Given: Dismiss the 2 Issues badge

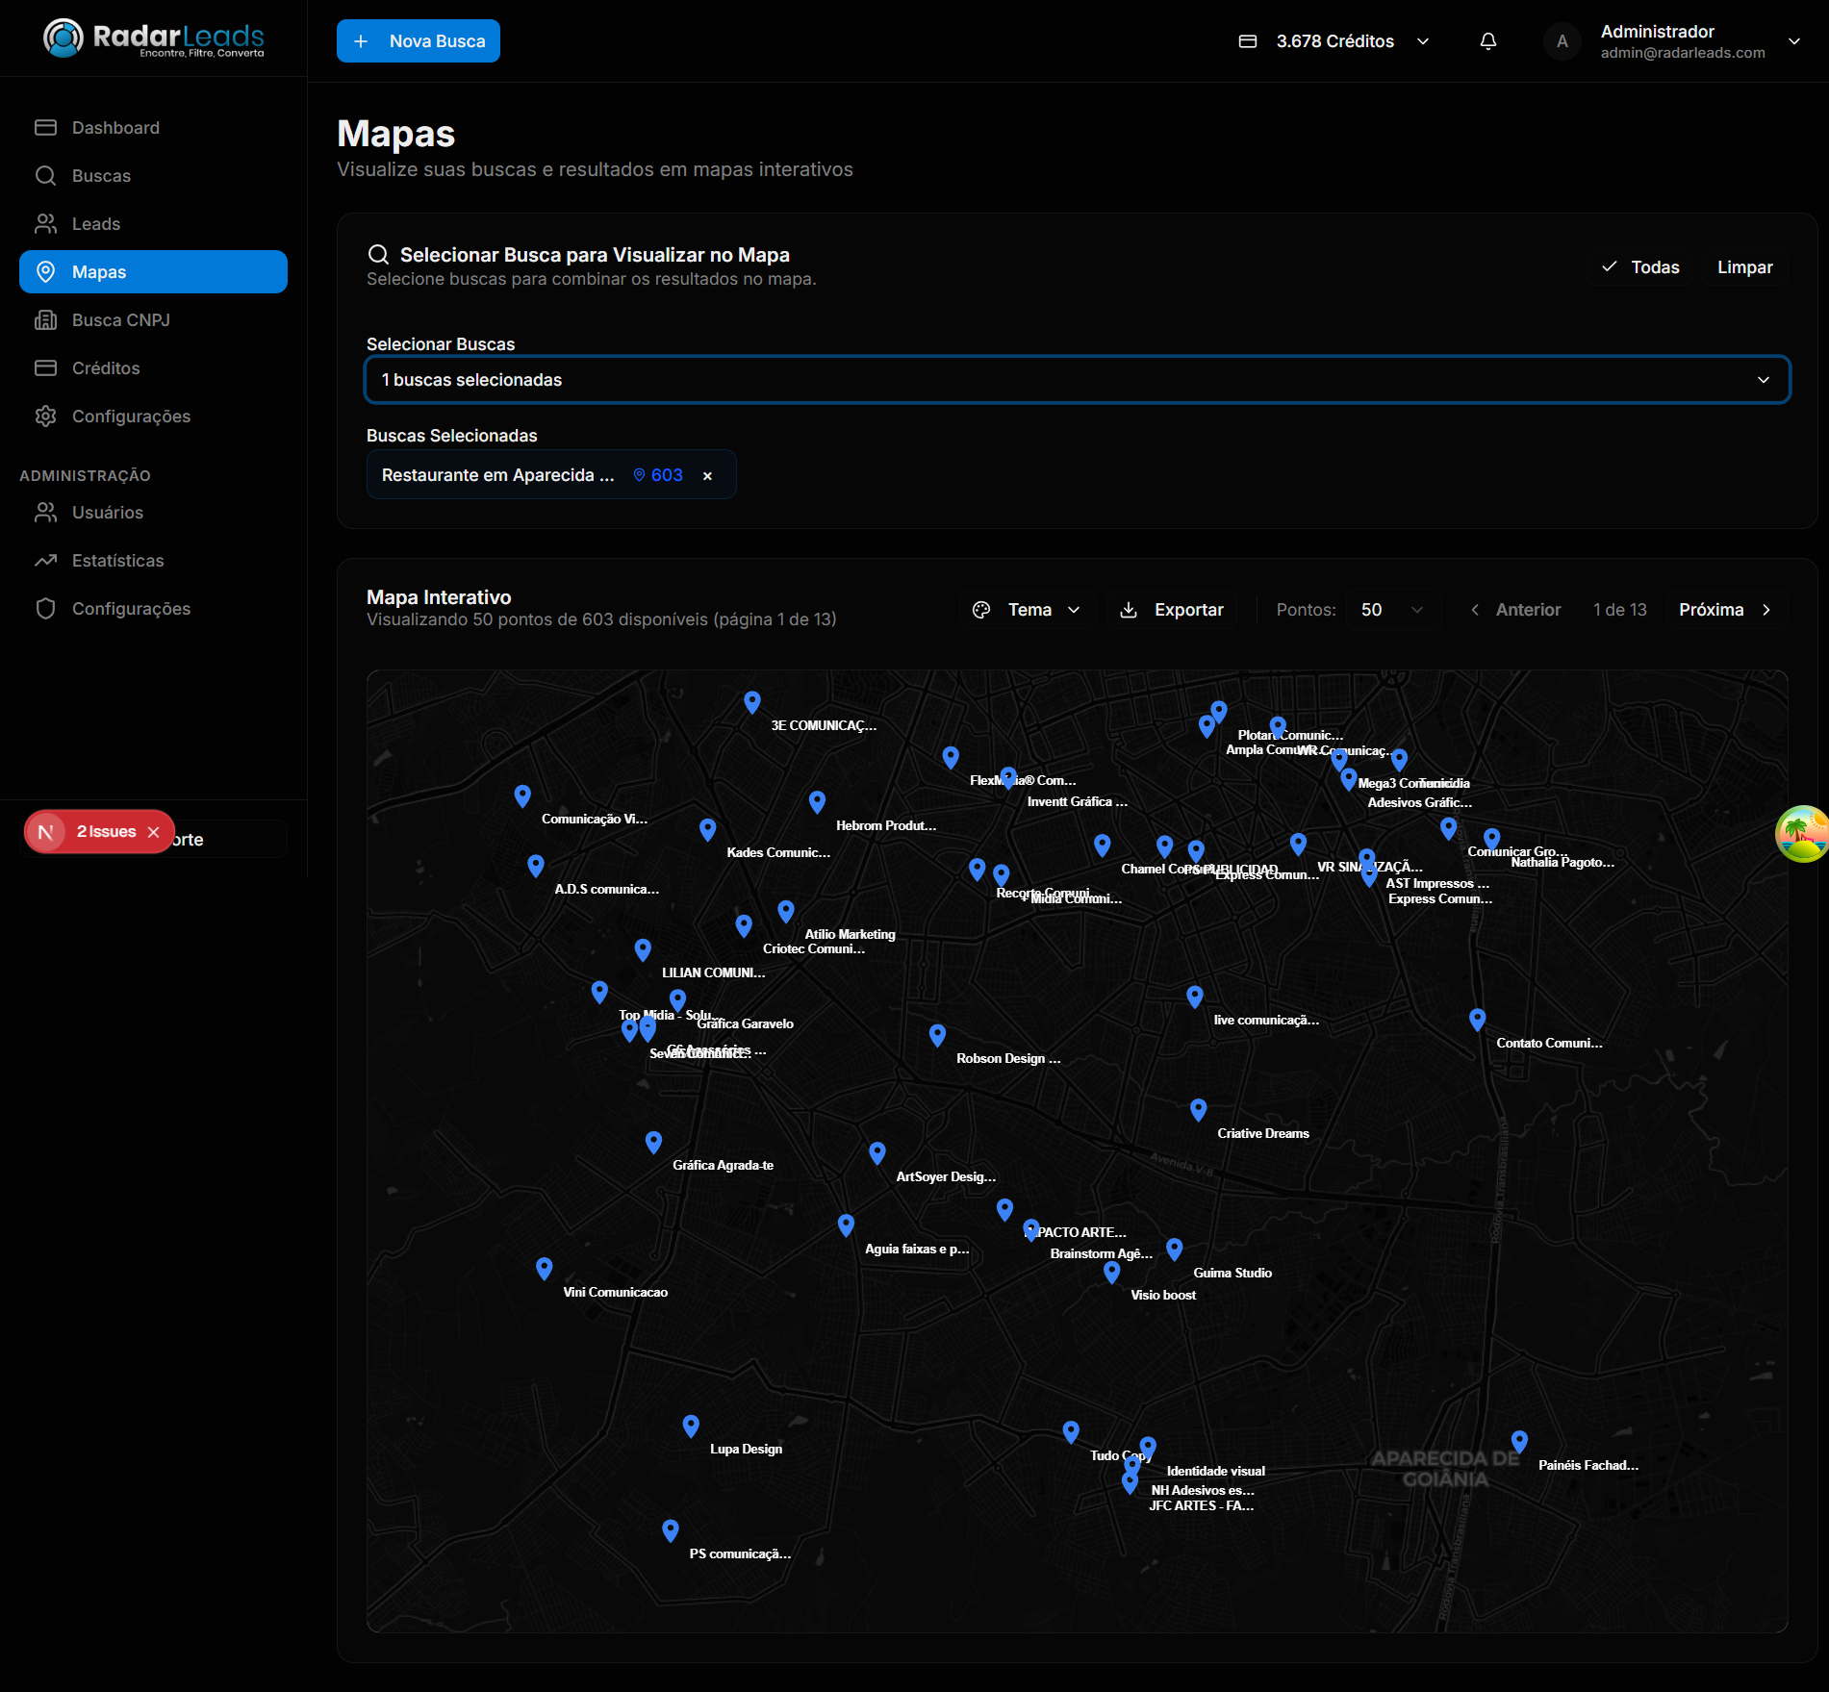Looking at the screenshot, I should 154,832.
